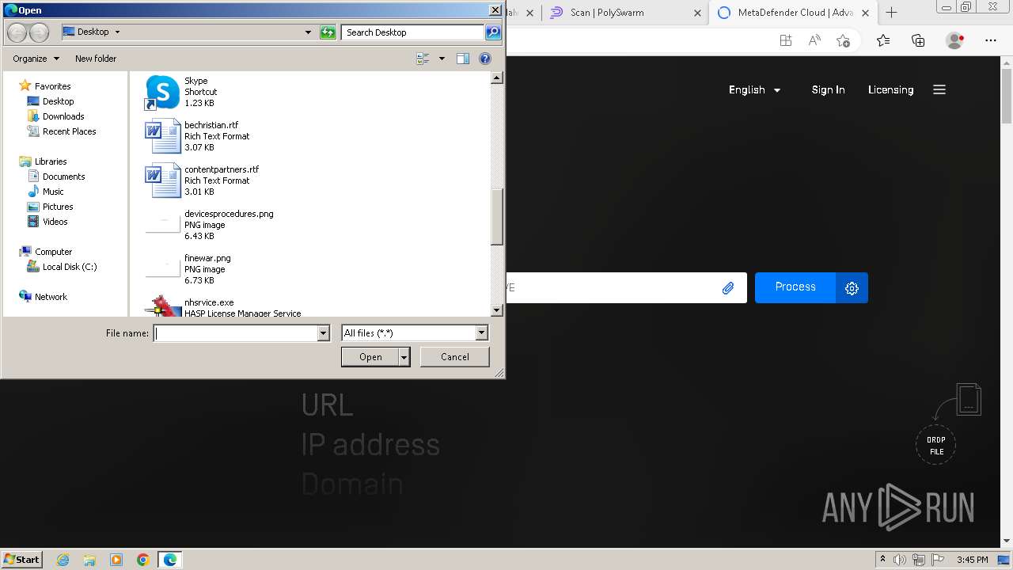The height and width of the screenshot is (570, 1013).
Task: Add page to favorites star icon
Action: click(843, 40)
